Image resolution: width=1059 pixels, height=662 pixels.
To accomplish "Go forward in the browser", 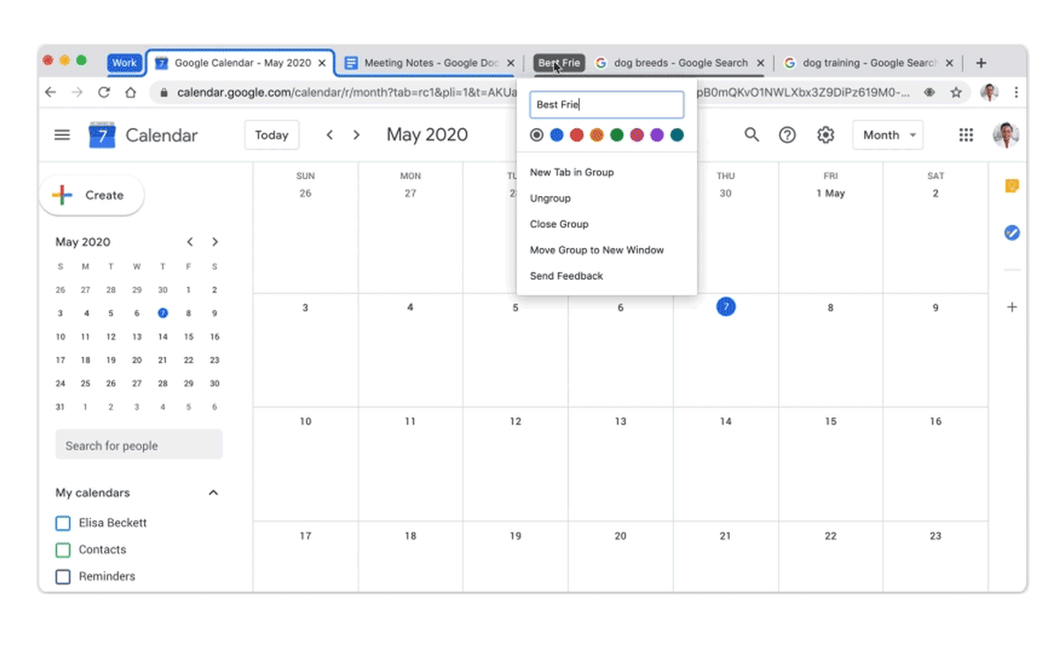I will pyautogui.click(x=77, y=92).
